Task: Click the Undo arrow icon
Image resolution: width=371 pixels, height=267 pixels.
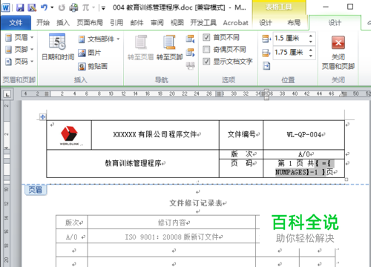Action: click(44, 7)
